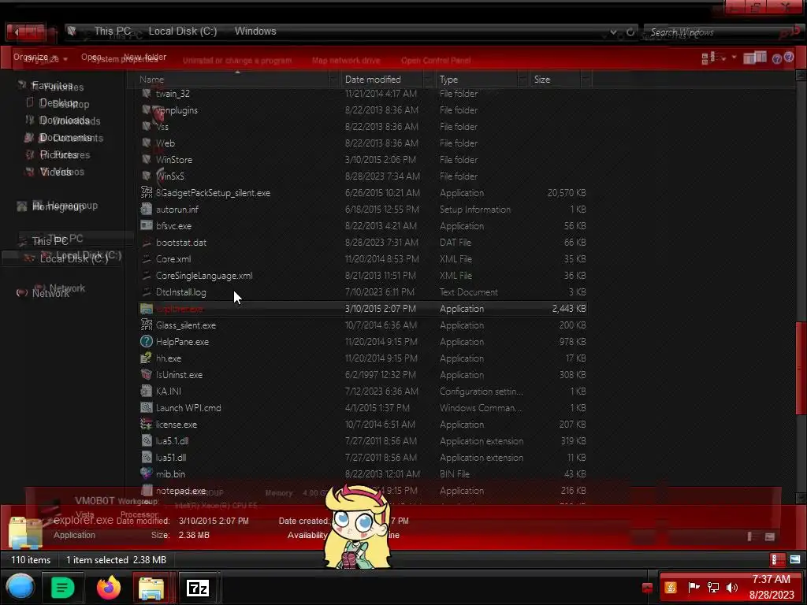Open Pictures in navigation pane
Viewport: 807px width, 605px height.
click(x=58, y=154)
